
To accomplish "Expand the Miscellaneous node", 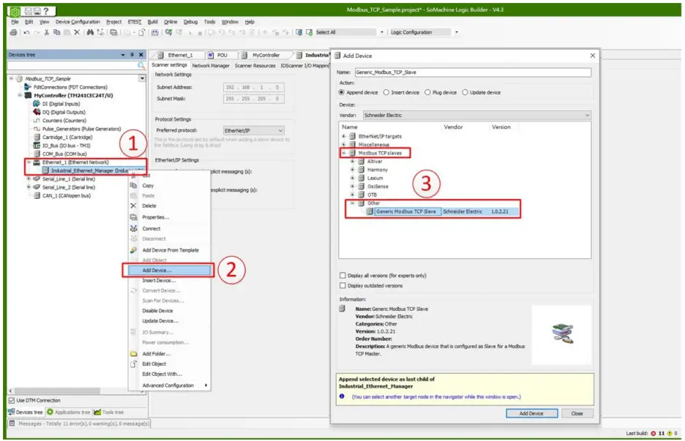I will (344, 145).
